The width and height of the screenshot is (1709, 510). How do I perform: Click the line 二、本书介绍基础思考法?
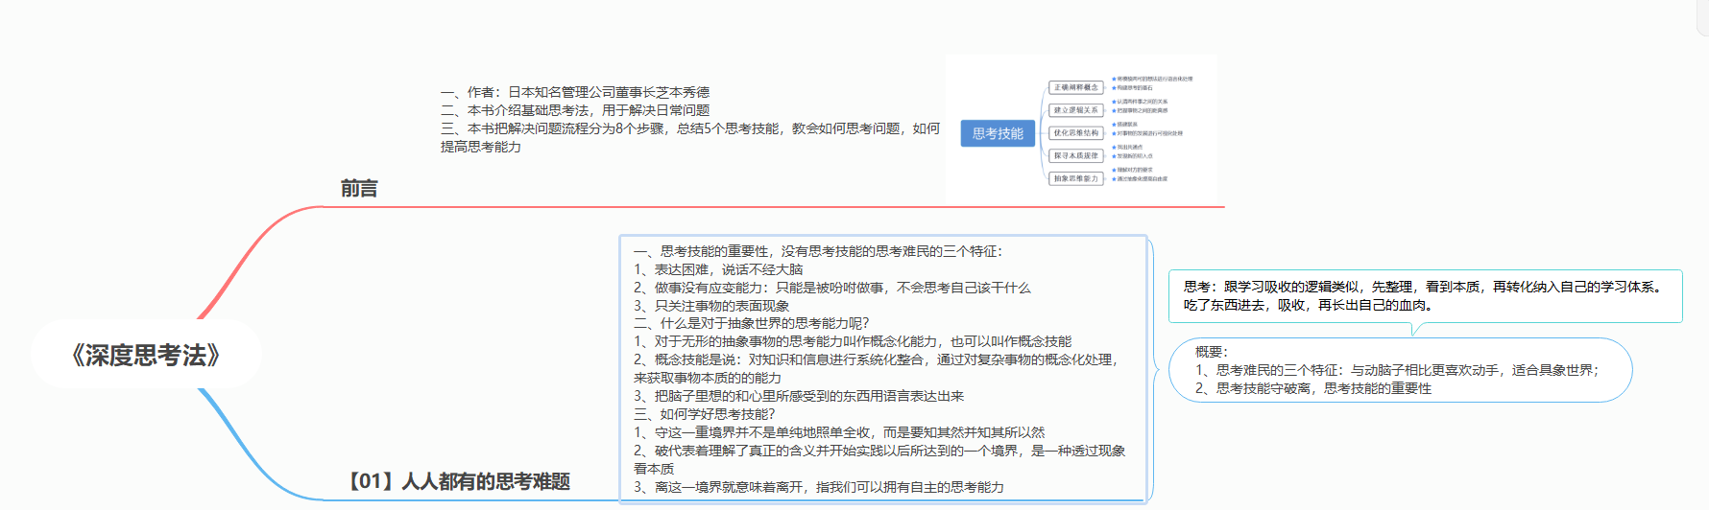click(x=575, y=110)
